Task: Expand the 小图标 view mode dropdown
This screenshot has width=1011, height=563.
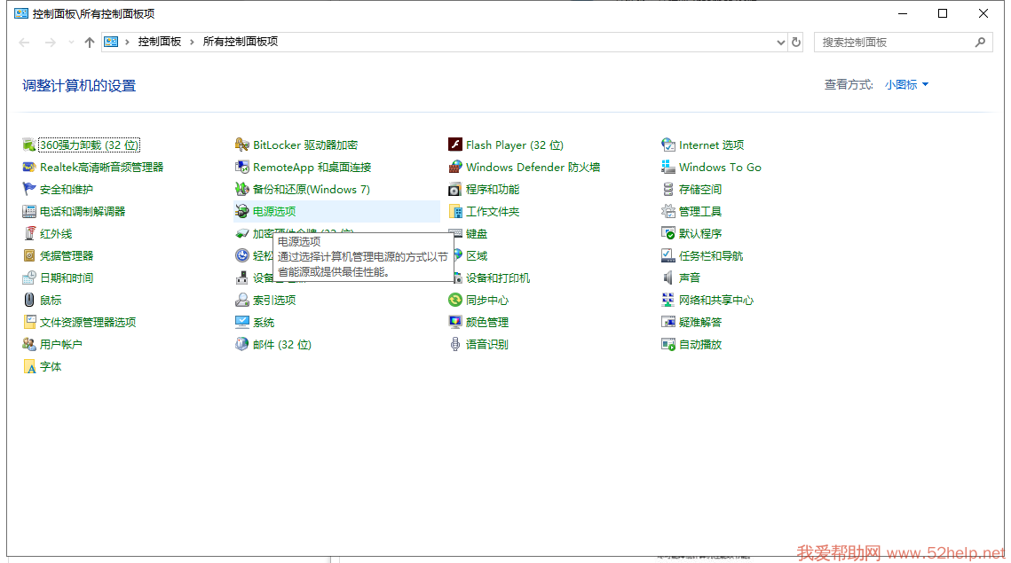Action: [906, 85]
